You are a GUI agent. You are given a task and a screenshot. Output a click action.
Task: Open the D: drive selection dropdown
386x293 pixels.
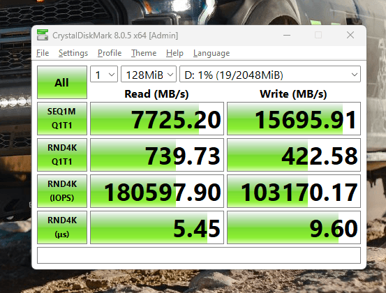tap(270, 74)
